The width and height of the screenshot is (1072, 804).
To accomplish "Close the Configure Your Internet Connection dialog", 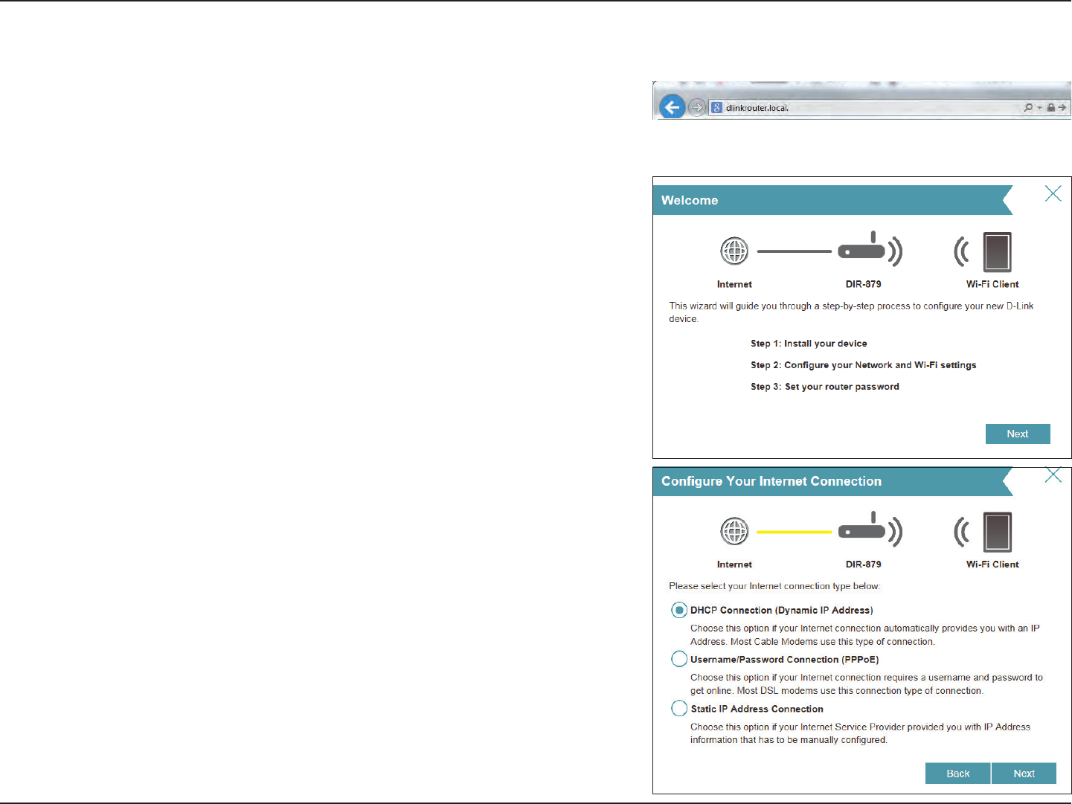I will (x=1053, y=475).
